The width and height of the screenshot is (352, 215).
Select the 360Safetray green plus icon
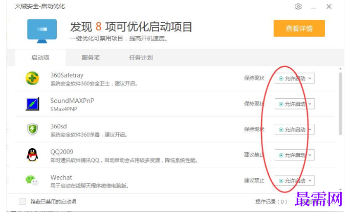point(32,78)
